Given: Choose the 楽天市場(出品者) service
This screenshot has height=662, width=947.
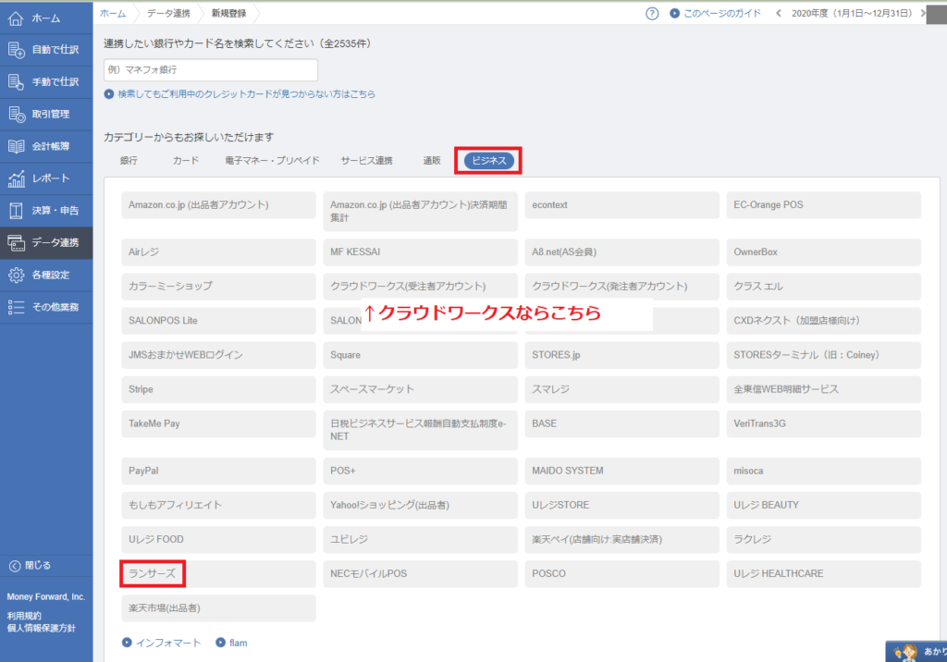Looking at the screenshot, I should coord(218,608).
